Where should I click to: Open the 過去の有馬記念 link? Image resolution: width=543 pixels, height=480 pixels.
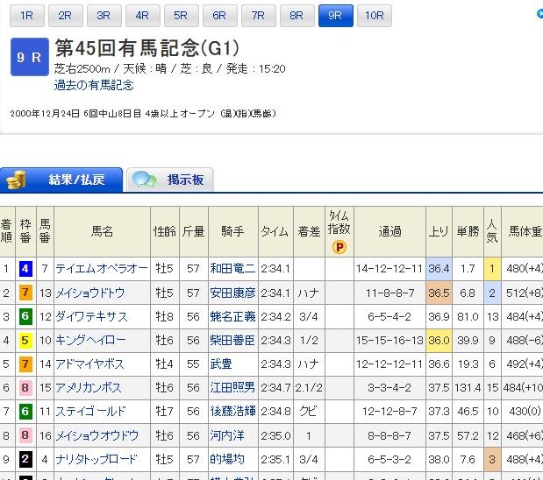point(94,86)
